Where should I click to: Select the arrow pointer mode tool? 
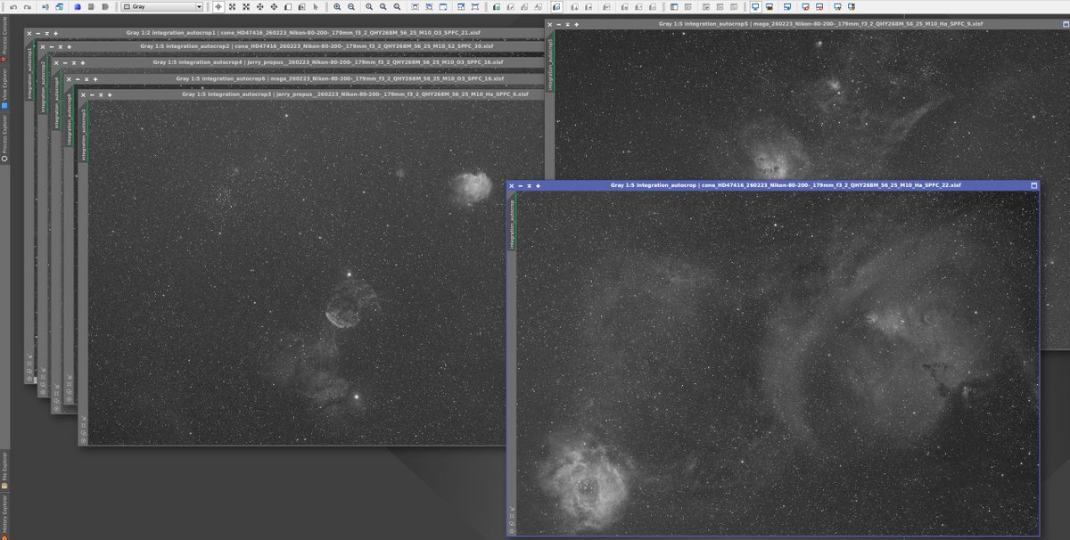pos(316,6)
